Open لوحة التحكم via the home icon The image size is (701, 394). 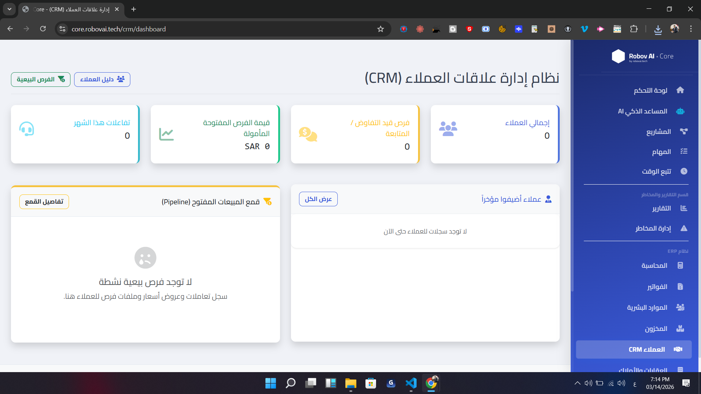click(x=681, y=90)
